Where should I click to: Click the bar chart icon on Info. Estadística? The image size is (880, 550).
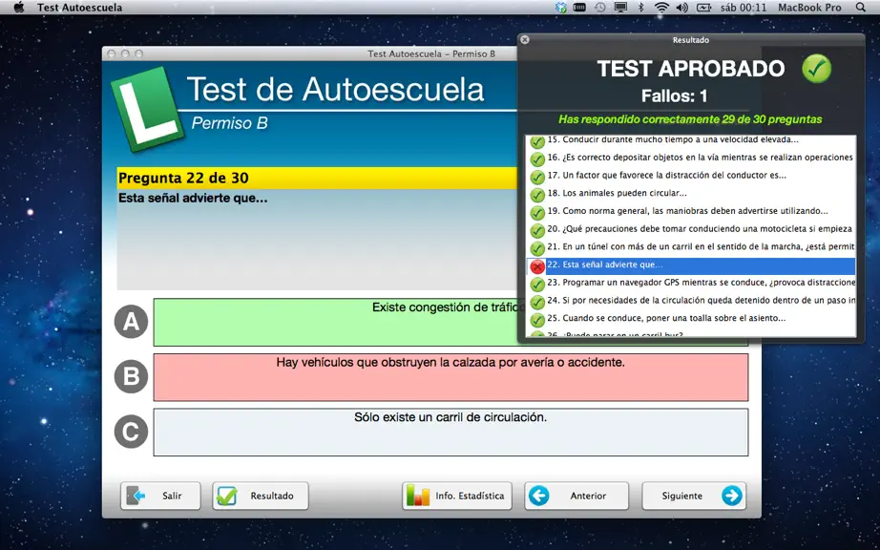click(x=417, y=495)
